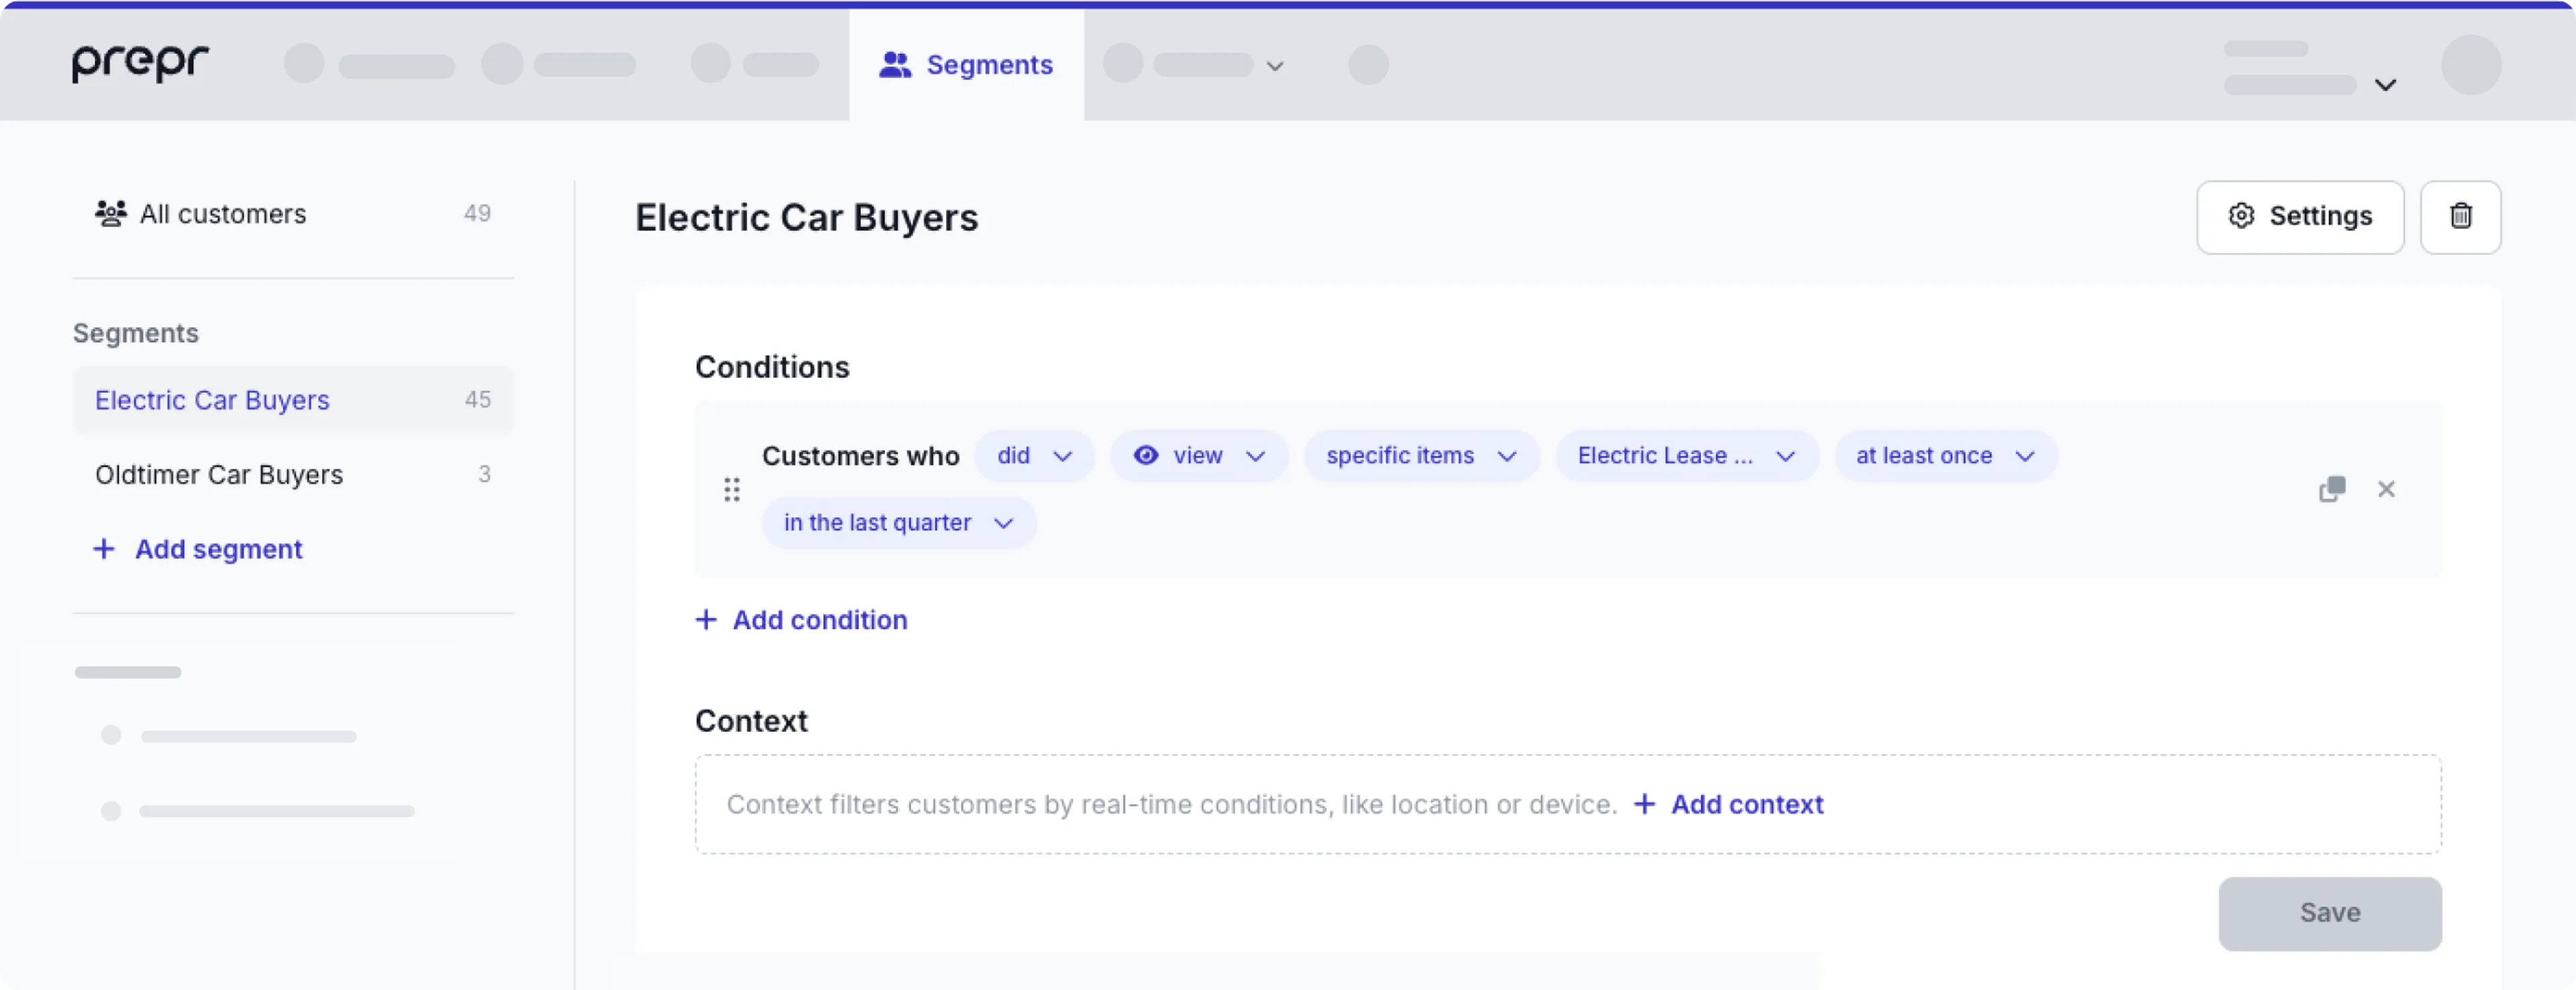This screenshot has height=990, width=2576.
Task: Open the did dropdown
Action: (1034, 455)
